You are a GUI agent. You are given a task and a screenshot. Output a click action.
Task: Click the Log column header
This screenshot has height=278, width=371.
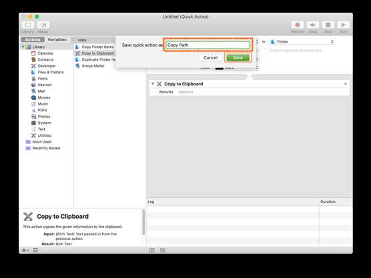(x=233, y=201)
